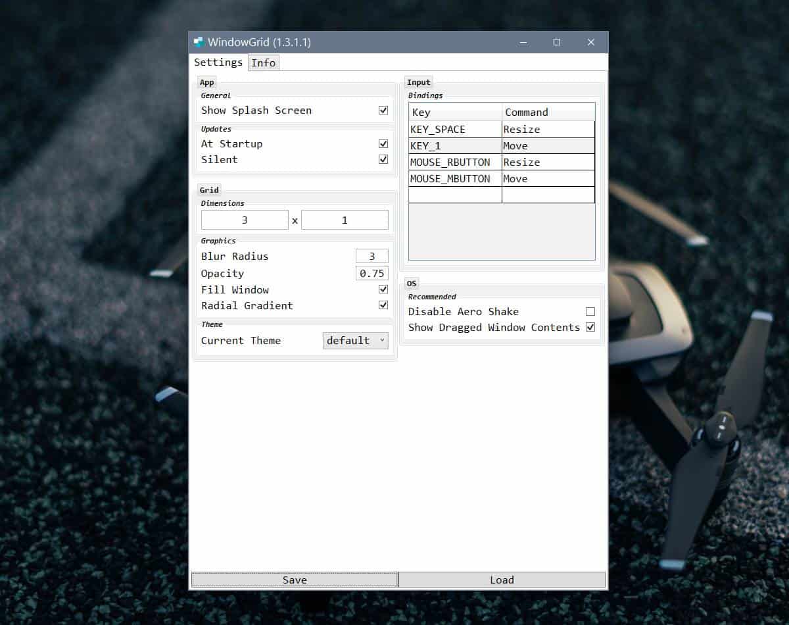The image size is (789, 625).
Task: Switch to the Info tab
Action: (x=263, y=63)
